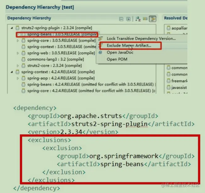Choose Exclude Maven Artifact from context menu
This screenshot has width=205, height=193.
[129, 45]
